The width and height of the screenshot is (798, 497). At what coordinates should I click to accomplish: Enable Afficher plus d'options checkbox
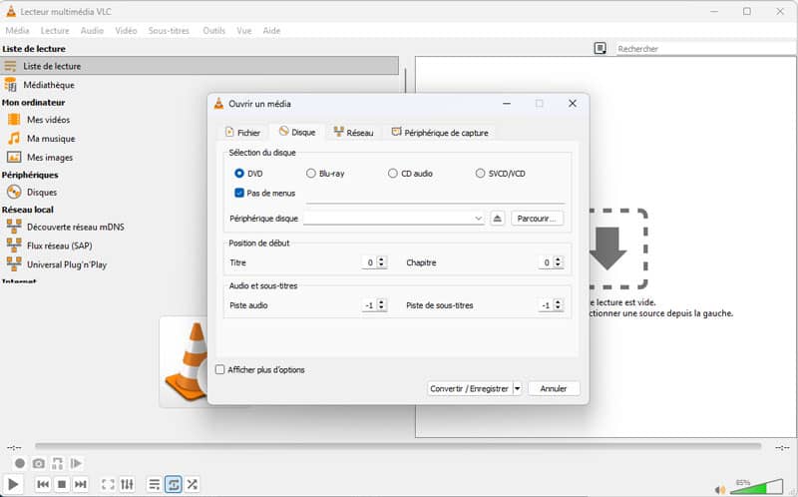pyautogui.click(x=220, y=369)
